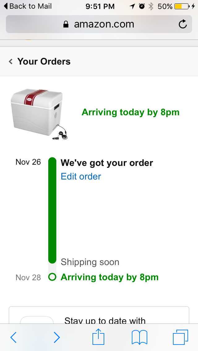198x351 pixels.
Task: Open the Safari tabs overview icon
Action: [x=180, y=337]
